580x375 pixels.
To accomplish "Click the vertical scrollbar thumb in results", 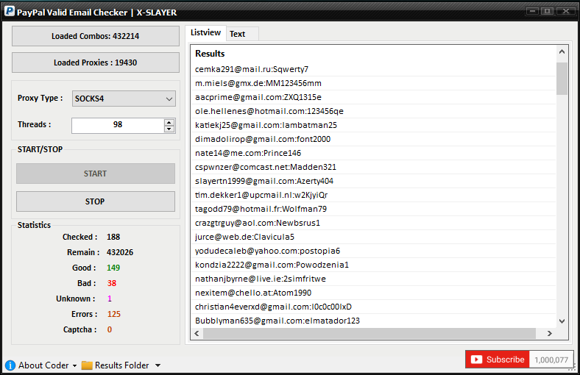I will point(562,79).
